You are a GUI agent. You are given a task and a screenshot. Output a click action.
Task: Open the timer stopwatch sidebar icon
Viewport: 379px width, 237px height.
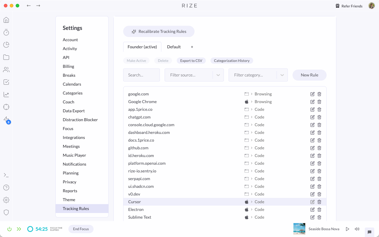pyautogui.click(x=6, y=32)
